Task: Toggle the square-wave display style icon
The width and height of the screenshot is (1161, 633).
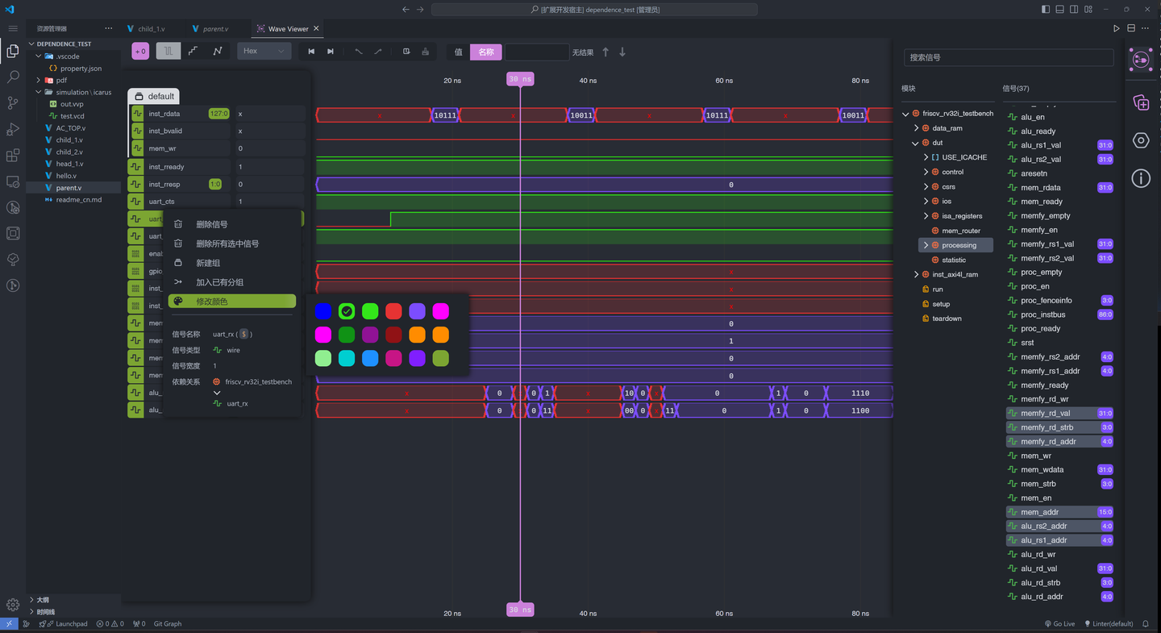Action: pyautogui.click(x=167, y=51)
